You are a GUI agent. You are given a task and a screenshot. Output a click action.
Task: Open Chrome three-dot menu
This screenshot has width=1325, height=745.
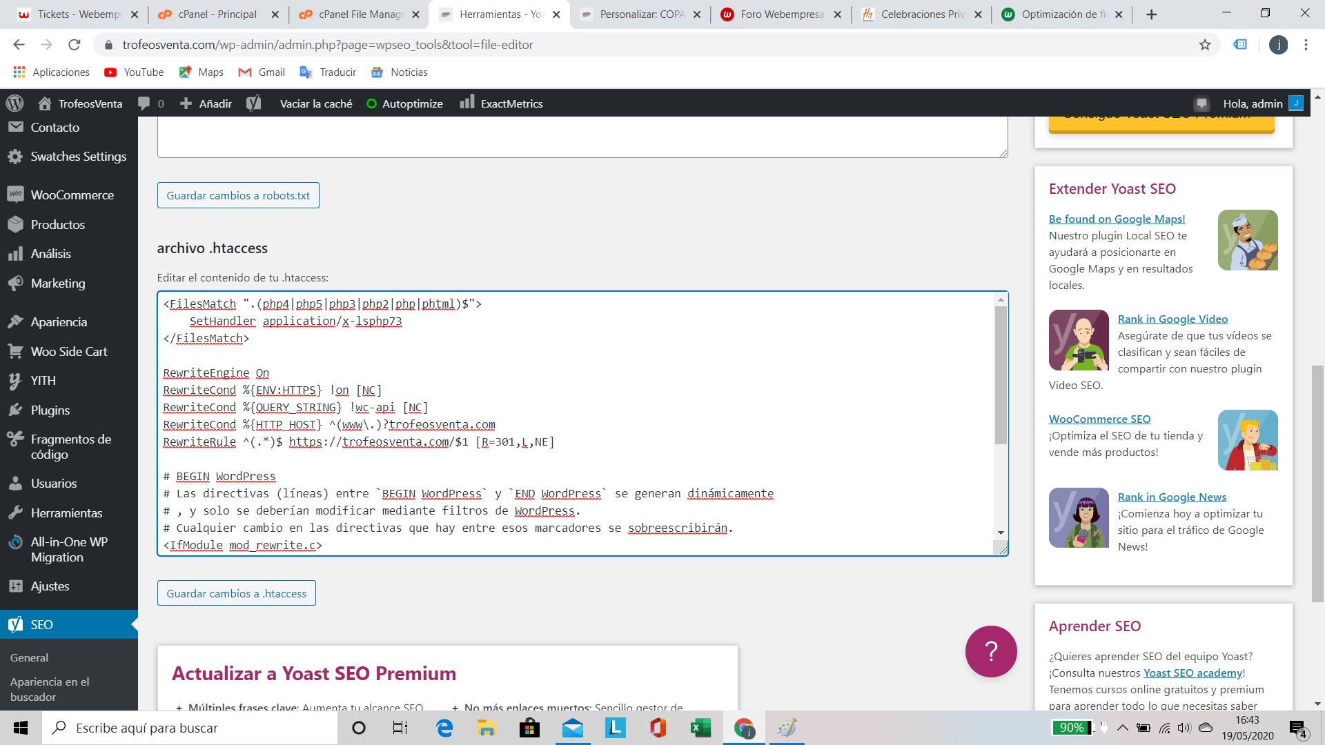(1306, 45)
